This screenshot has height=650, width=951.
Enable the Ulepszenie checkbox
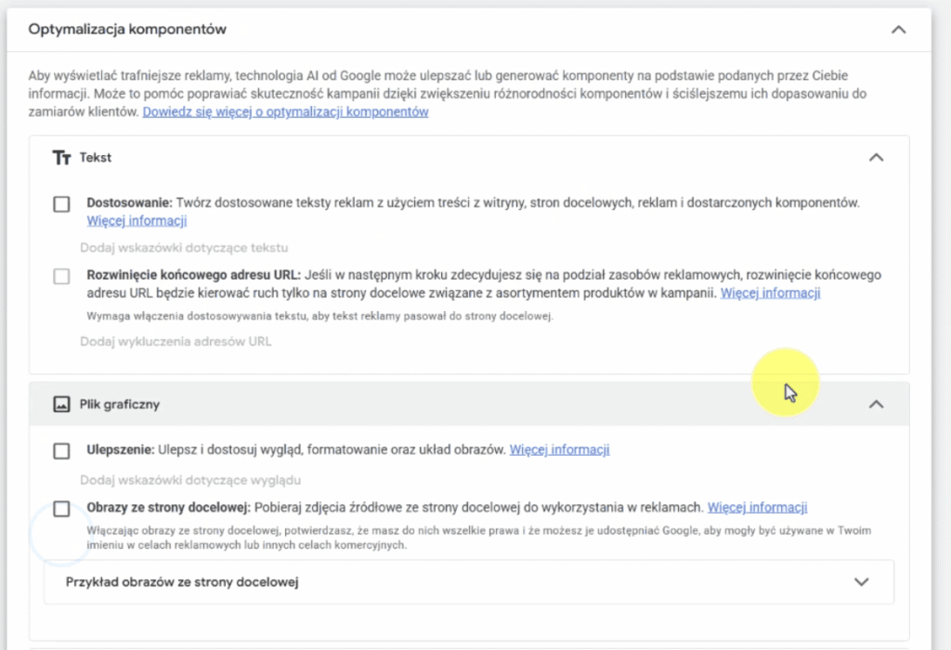(x=61, y=450)
